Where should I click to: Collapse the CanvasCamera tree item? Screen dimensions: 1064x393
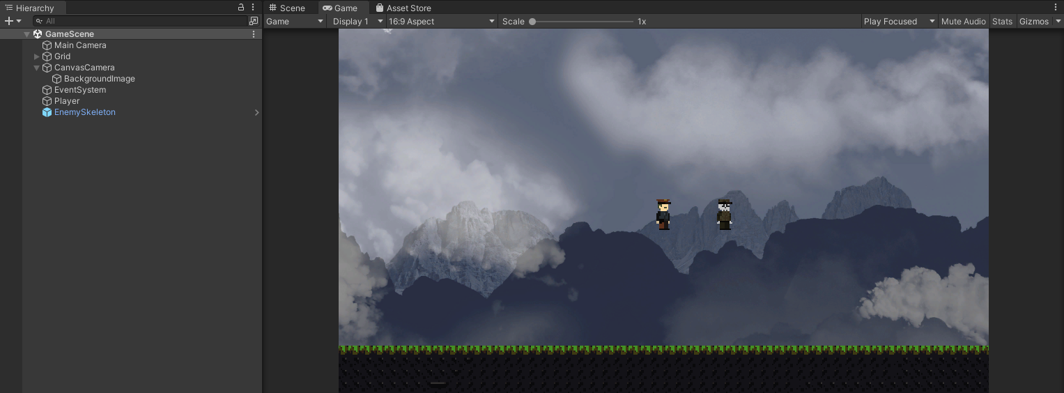point(37,68)
